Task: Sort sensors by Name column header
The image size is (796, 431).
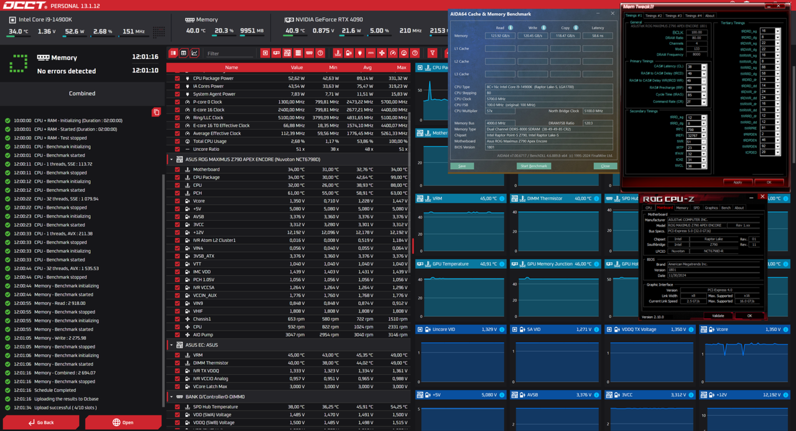Action: (x=231, y=67)
